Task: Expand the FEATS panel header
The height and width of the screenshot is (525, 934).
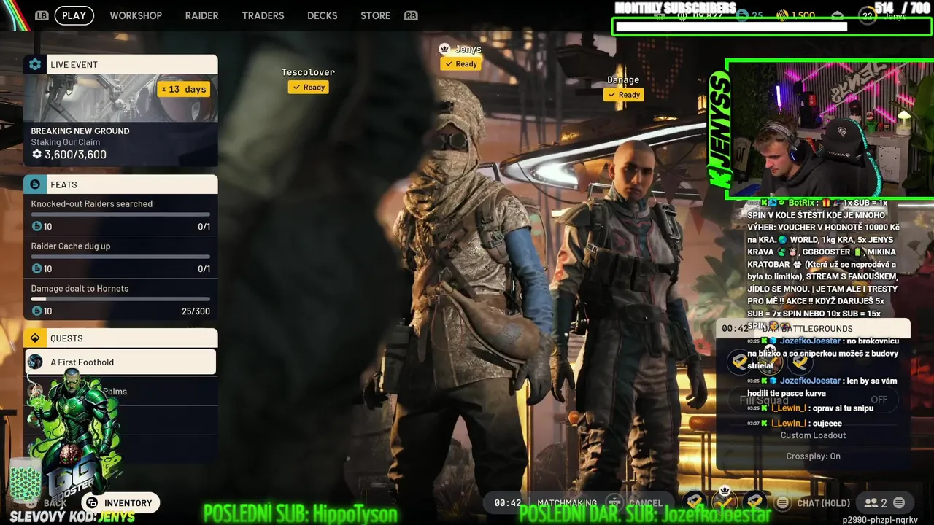Action: [x=121, y=184]
